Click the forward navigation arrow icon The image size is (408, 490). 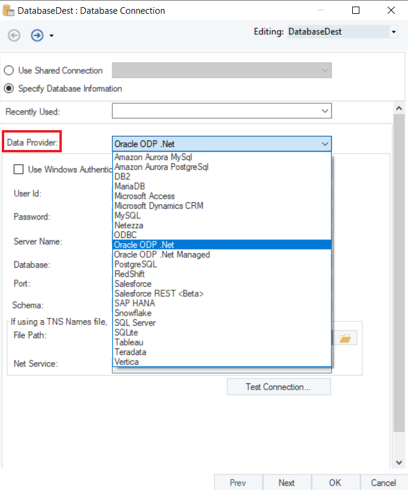(37, 35)
